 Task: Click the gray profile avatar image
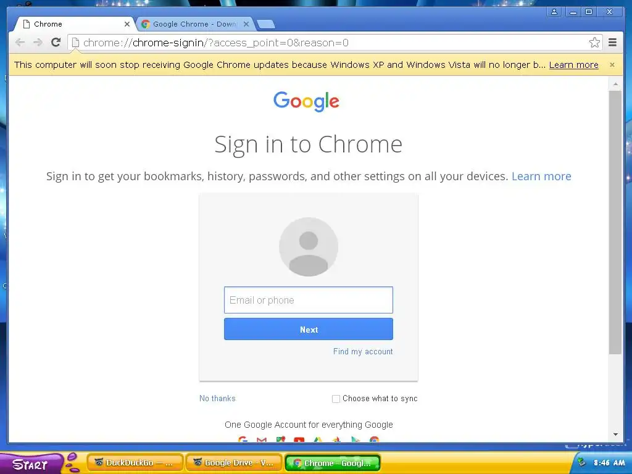coord(309,247)
